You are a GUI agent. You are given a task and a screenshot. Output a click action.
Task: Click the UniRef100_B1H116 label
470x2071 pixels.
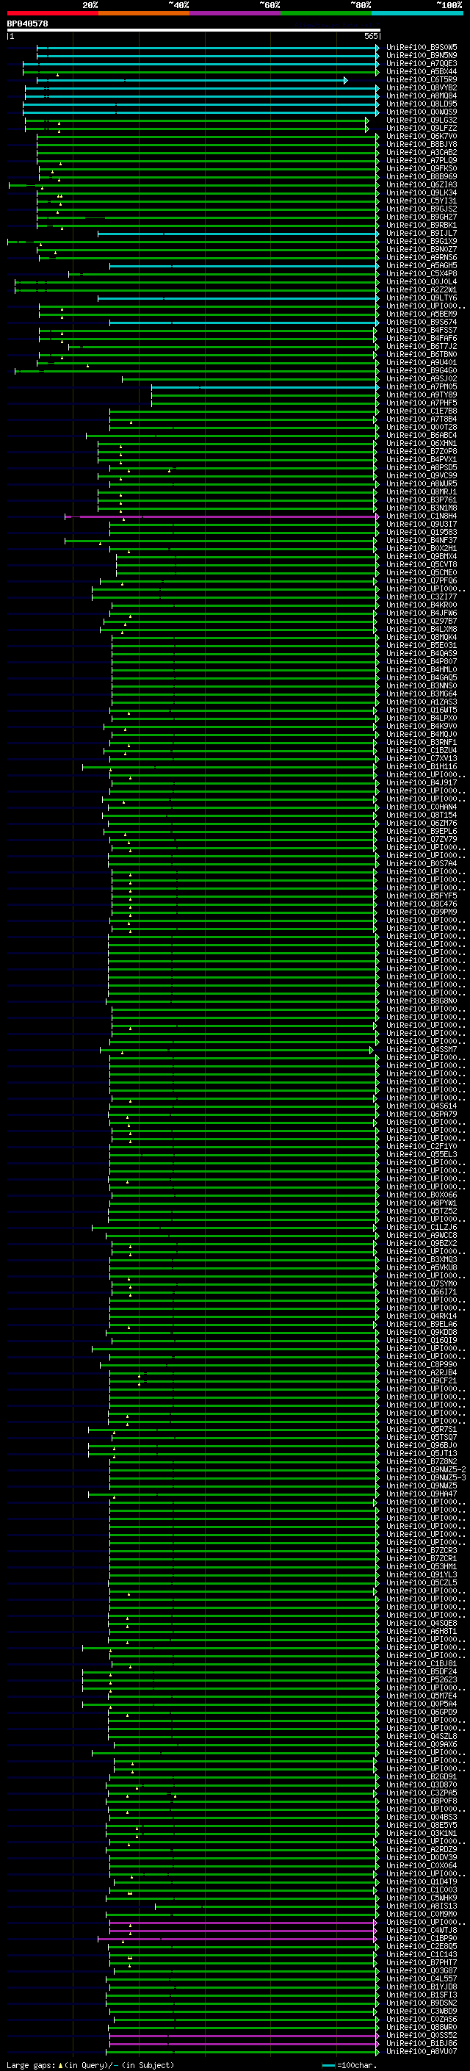422,766
